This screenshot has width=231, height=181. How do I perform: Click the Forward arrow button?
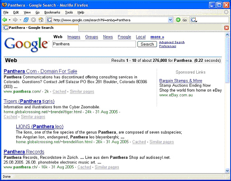(x=15, y=20)
